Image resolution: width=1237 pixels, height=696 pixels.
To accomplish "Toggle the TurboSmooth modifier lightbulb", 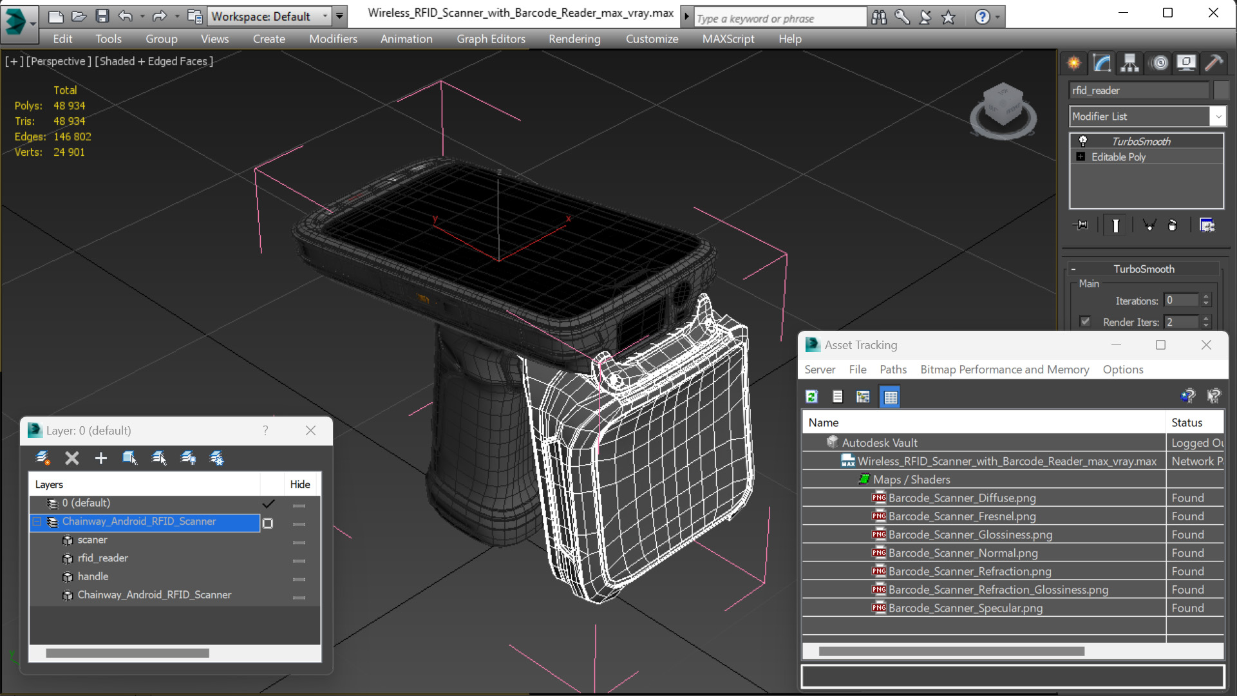I will (x=1083, y=141).
